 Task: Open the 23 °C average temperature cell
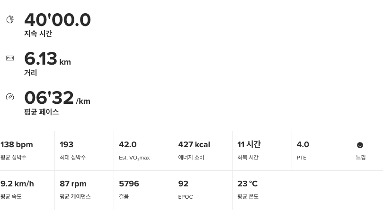click(x=262, y=190)
